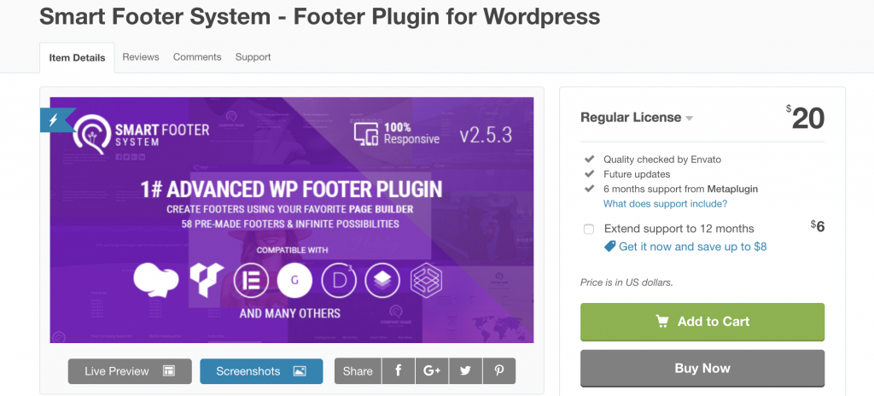874x396 pixels.
Task: Click the stacked layers circle logo
Action: 382,280
